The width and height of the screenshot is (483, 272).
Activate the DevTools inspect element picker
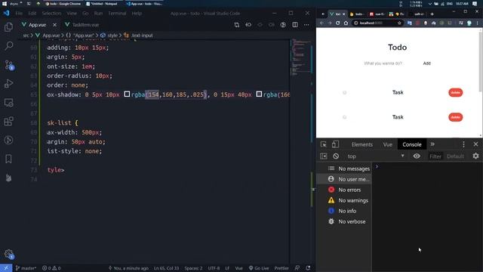click(324, 144)
